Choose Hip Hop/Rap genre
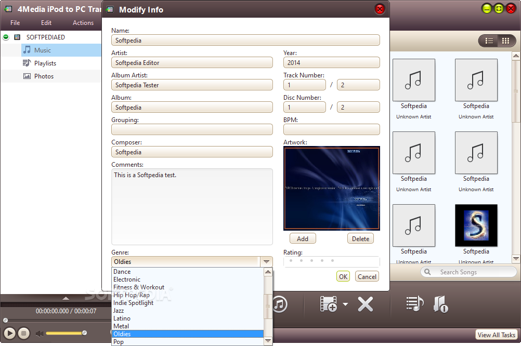 click(188, 295)
